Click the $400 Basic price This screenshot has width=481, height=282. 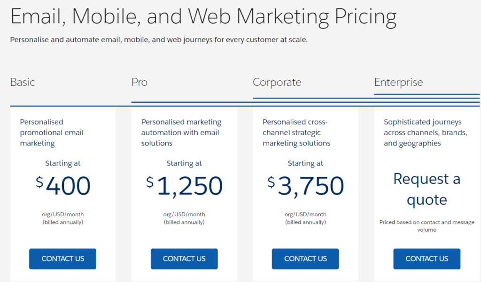63,186
